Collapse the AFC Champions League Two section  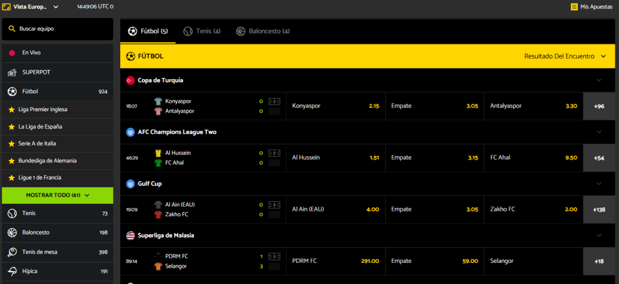(x=599, y=132)
